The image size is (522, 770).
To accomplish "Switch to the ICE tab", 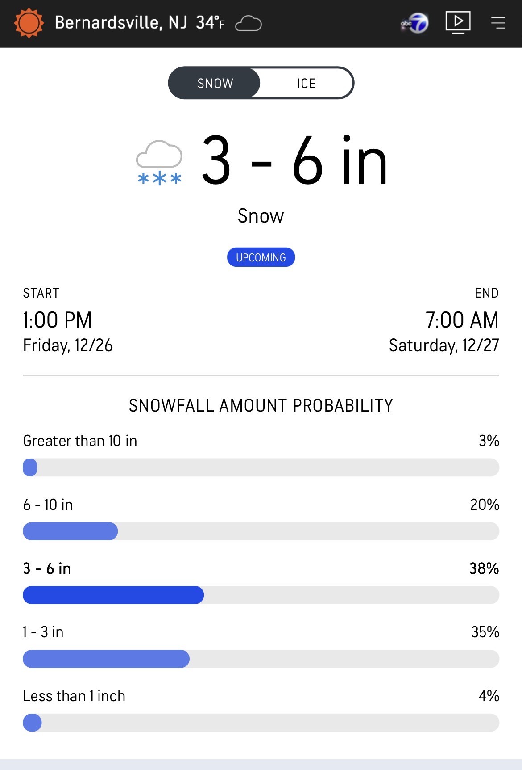I will [x=306, y=83].
